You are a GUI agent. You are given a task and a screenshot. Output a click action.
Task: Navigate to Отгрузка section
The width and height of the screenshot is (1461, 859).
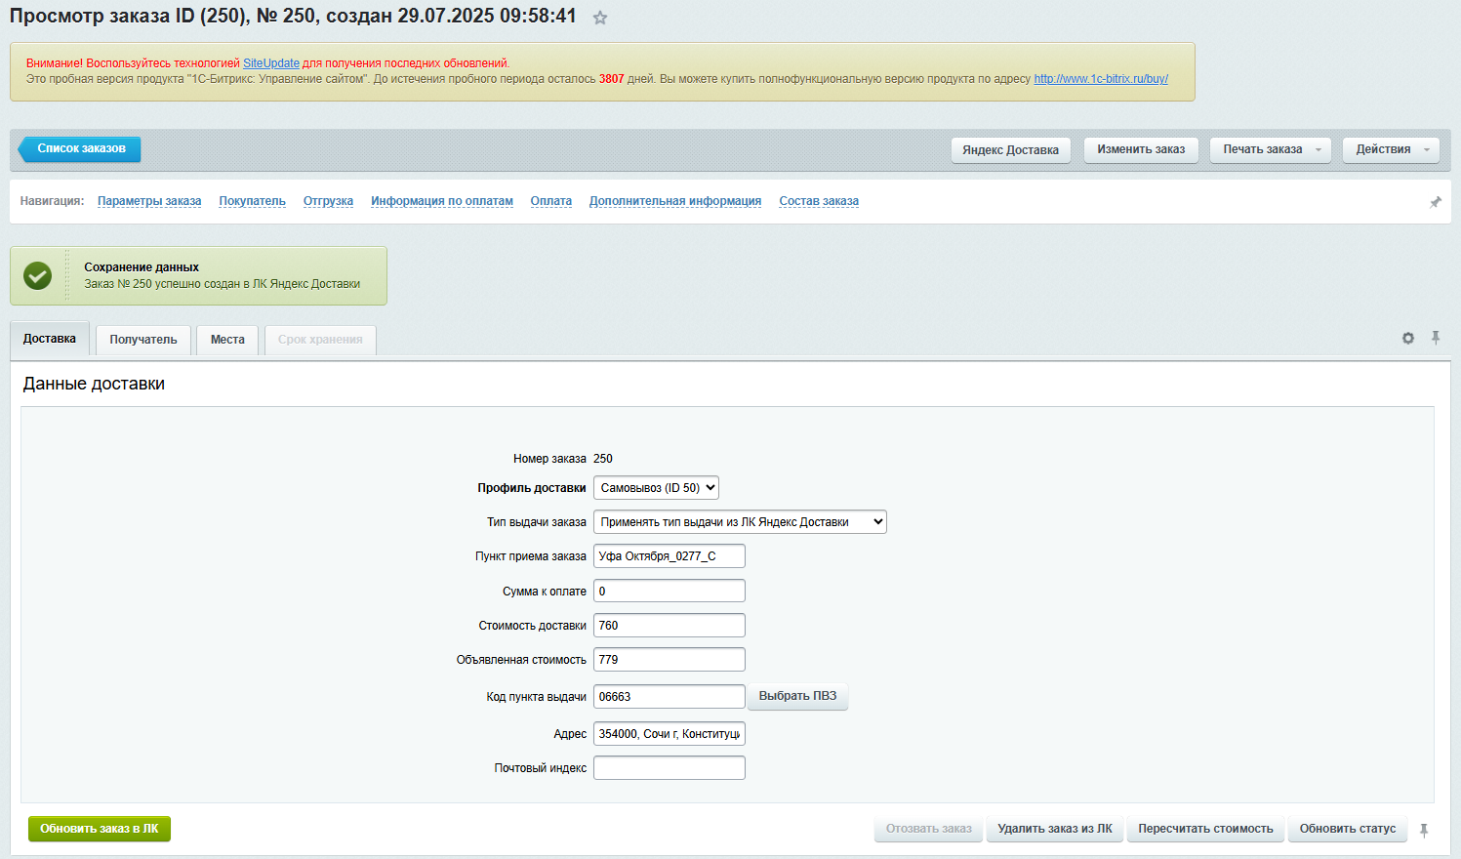tap(328, 201)
